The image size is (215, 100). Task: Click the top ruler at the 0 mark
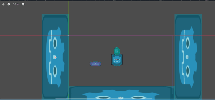69,1
